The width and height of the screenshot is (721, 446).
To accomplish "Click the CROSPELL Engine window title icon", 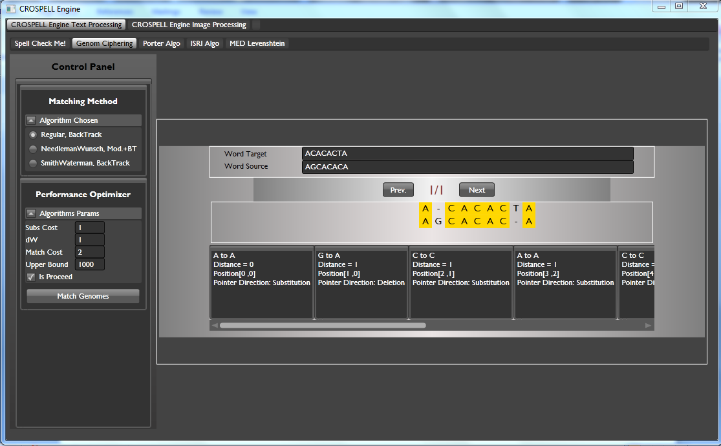I will tap(10, 8).
